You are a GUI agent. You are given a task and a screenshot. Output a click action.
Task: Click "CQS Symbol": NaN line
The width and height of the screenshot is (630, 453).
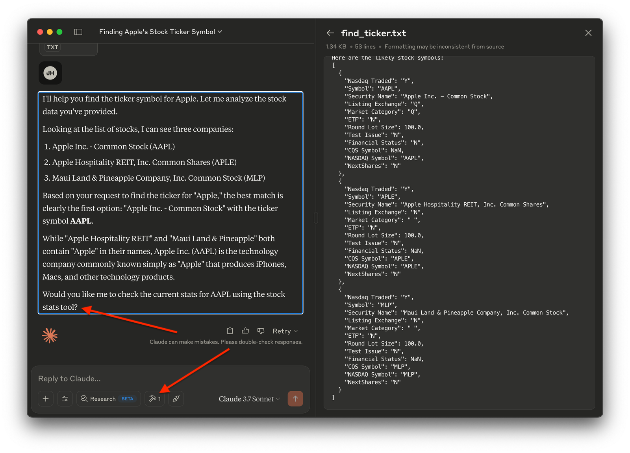point(374,150)
